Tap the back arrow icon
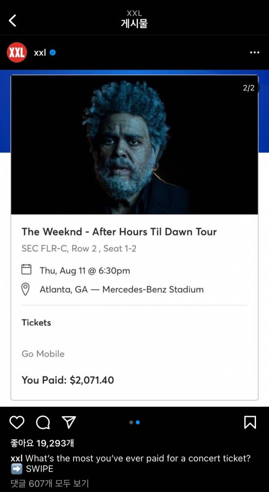This screenshot has height=492, width=269. [13, 20]
